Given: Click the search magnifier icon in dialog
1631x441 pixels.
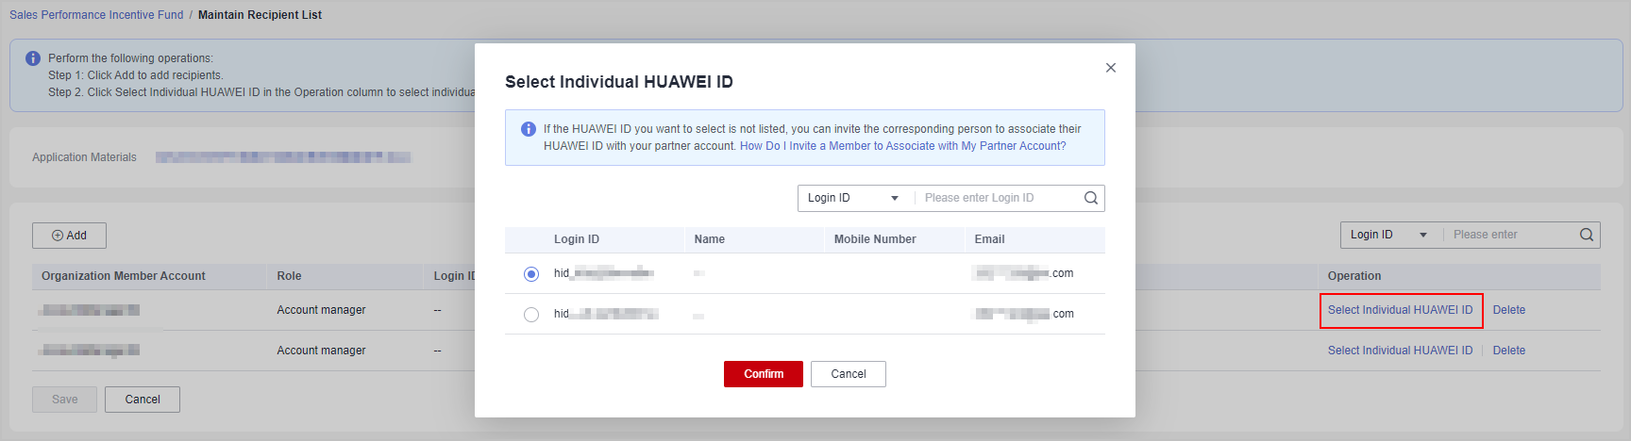Looking at the screenshot, I should [1091, 198].
